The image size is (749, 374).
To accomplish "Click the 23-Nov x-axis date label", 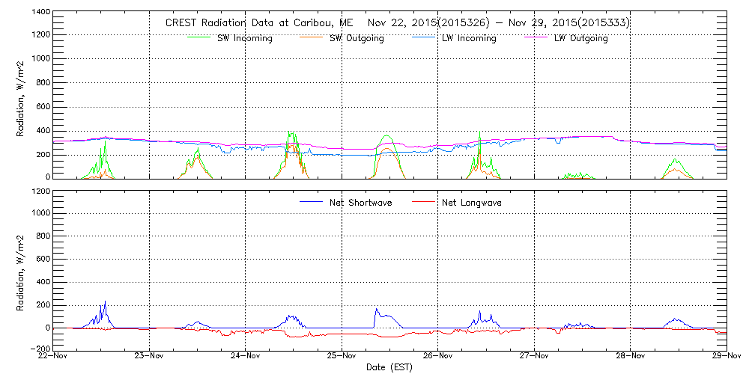I will coord(150,356).
